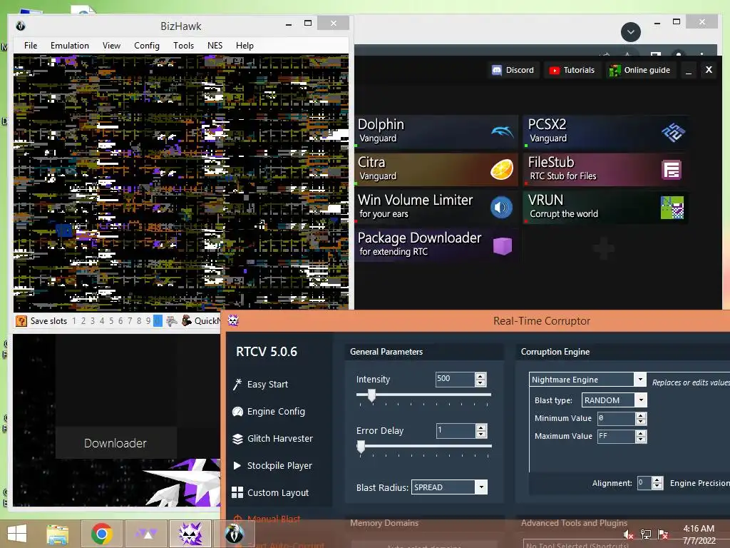Open BizHawk NES menu

[215, 45]
